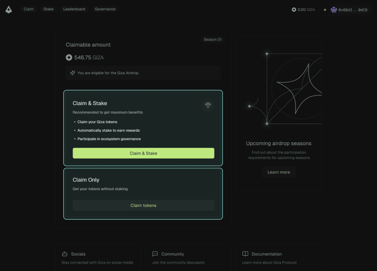
Task: Click Get your tokens without staking text
Action: (x=100, y=189)
